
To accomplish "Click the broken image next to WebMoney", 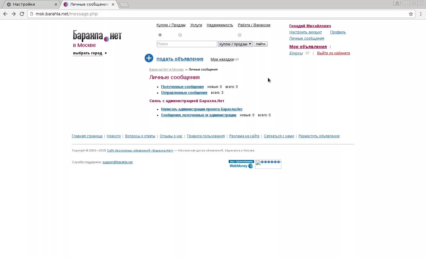I will coord(268,164).
